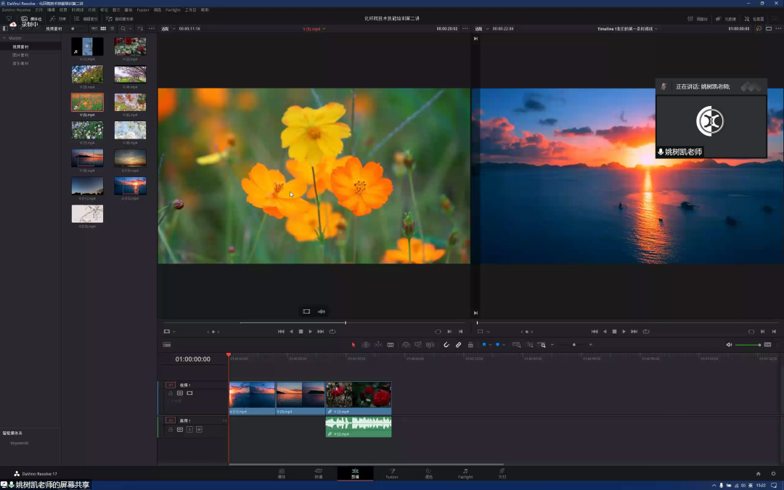This screenshot has width=784, height=490.
Task: Toggle linked selection chain icon
Action: tap(459, 345)
